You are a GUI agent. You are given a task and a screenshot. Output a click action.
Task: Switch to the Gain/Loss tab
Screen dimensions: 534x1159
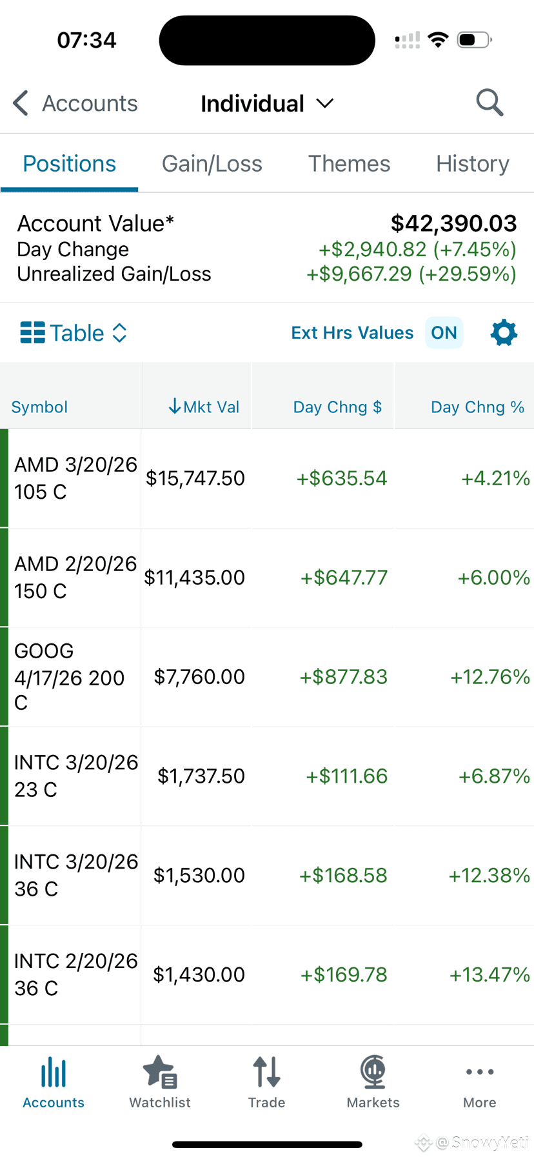tap(212, 164)
